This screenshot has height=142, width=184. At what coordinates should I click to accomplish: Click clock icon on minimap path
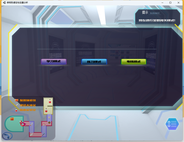point(44,125)
